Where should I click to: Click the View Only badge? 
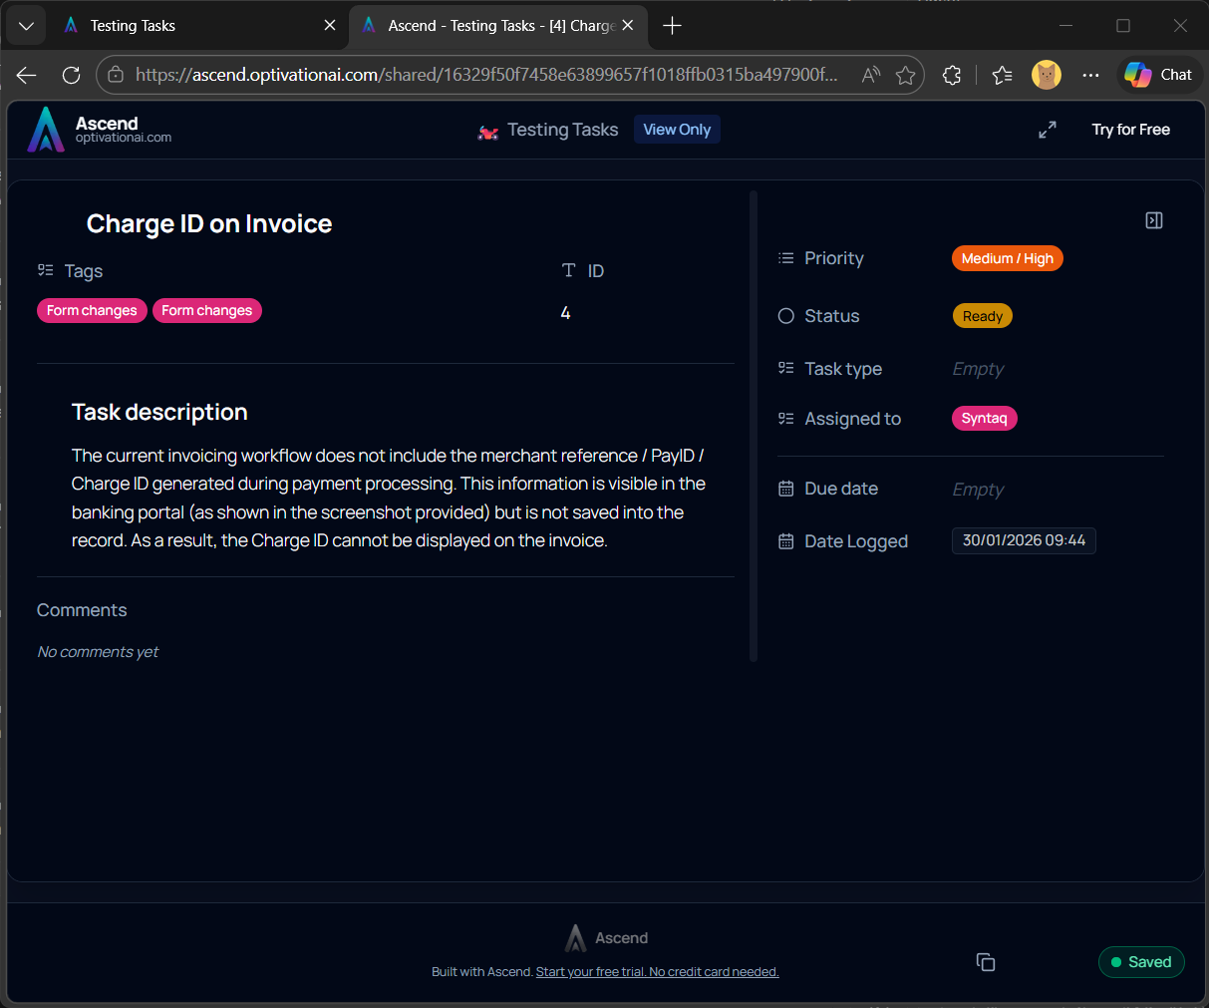677,130
